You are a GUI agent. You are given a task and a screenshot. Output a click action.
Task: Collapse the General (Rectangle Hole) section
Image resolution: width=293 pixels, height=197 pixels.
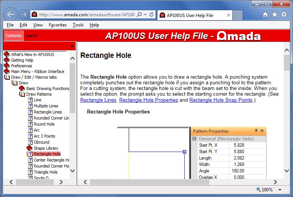(194, 138)
